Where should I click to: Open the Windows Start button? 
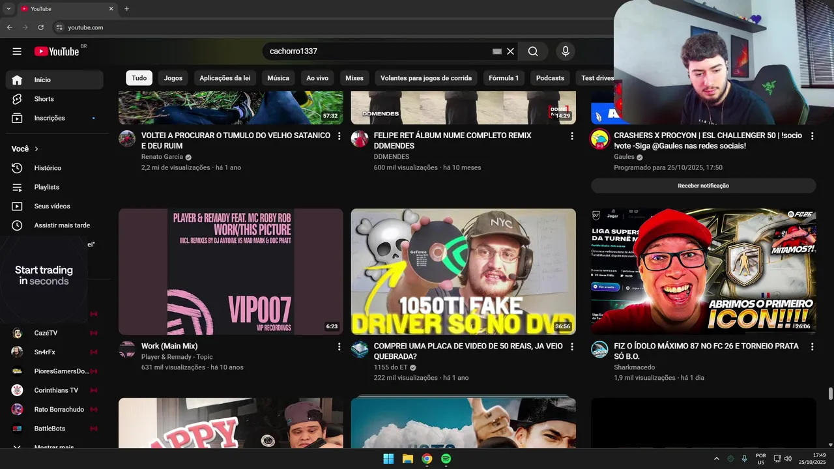click(x=388, y=459)
